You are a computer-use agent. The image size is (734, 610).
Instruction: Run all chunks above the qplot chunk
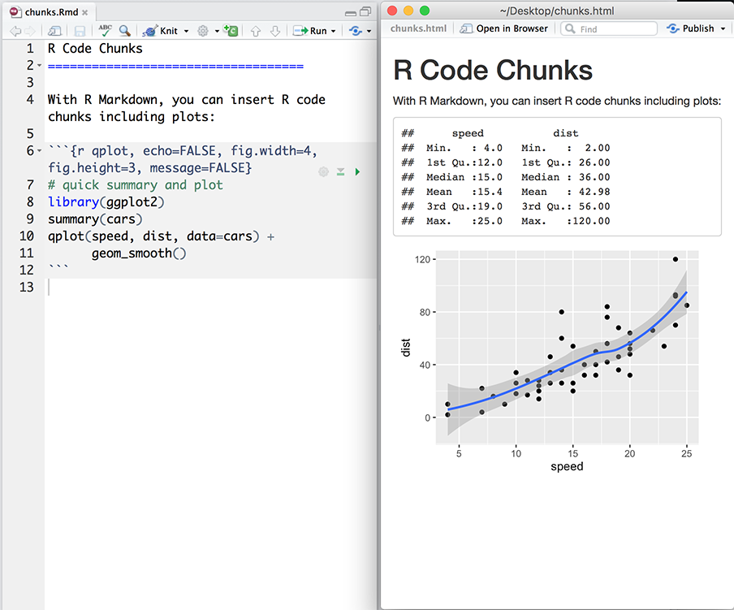[341, 172]
